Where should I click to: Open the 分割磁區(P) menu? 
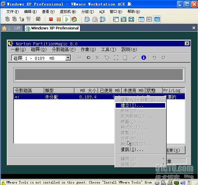click(64, 49)
